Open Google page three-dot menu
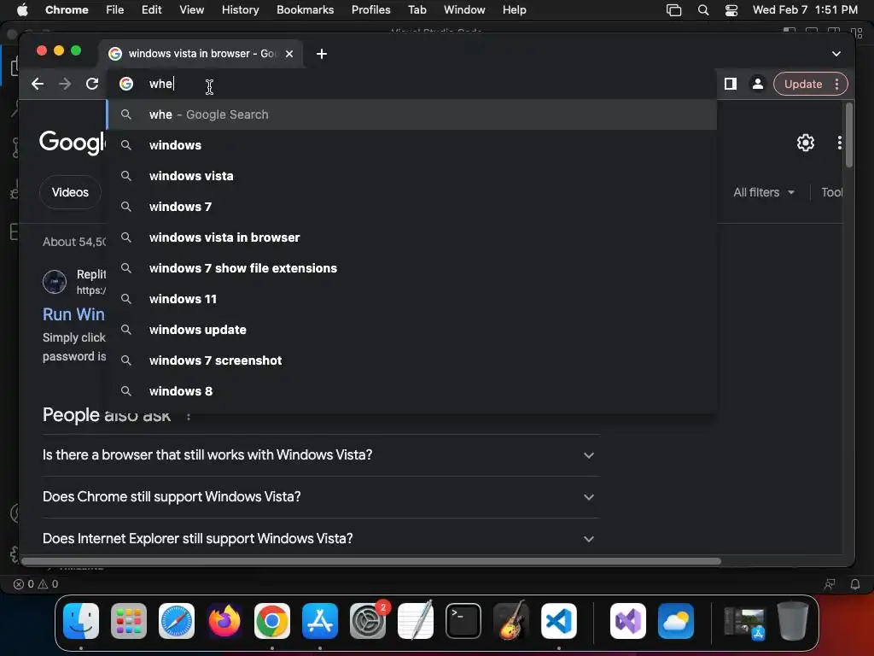 coord(840,143)
